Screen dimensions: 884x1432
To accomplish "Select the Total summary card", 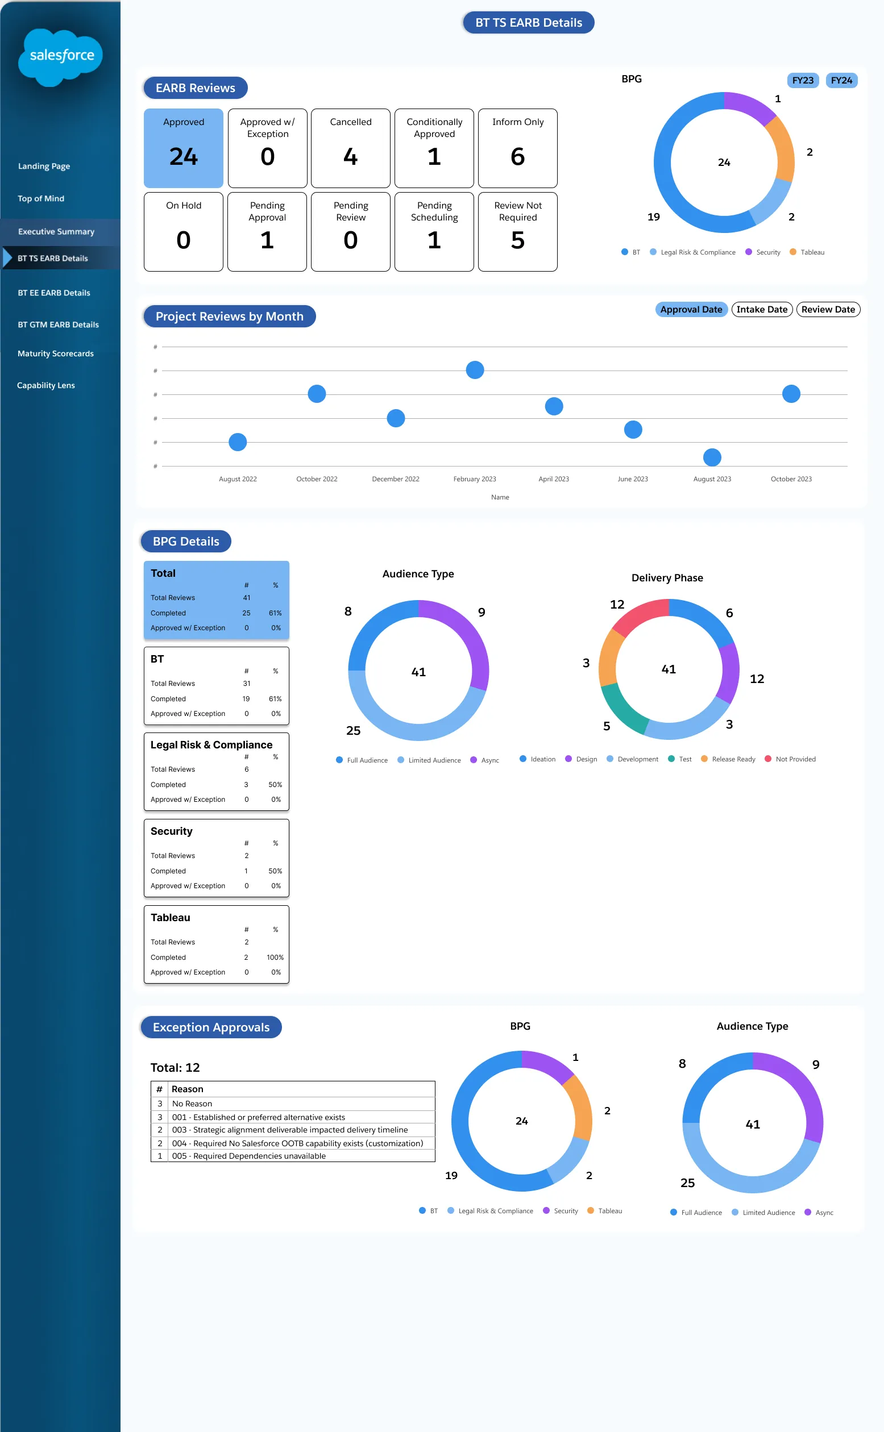I will click(x=217, y=600).
